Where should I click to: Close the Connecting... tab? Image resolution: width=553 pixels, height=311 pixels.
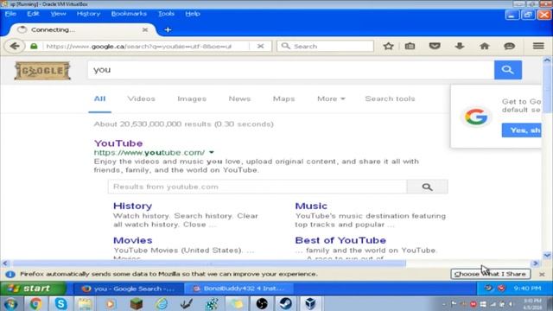coord(145,30)
